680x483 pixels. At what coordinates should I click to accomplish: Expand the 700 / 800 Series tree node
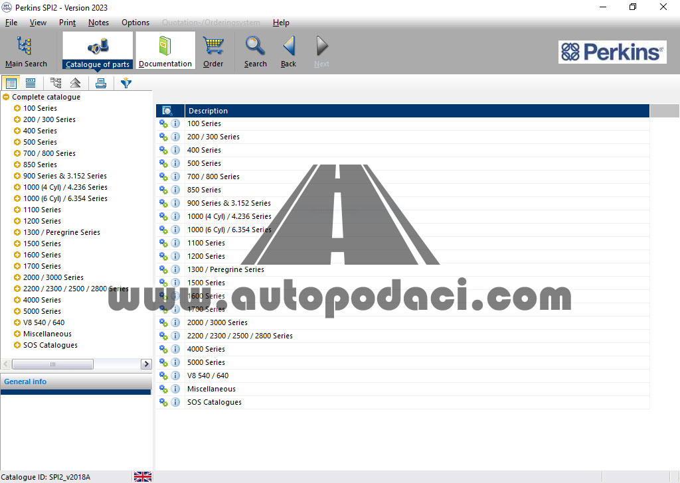17,153
